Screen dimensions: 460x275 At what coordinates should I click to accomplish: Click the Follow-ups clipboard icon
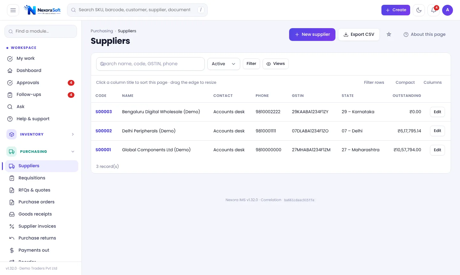10,95
